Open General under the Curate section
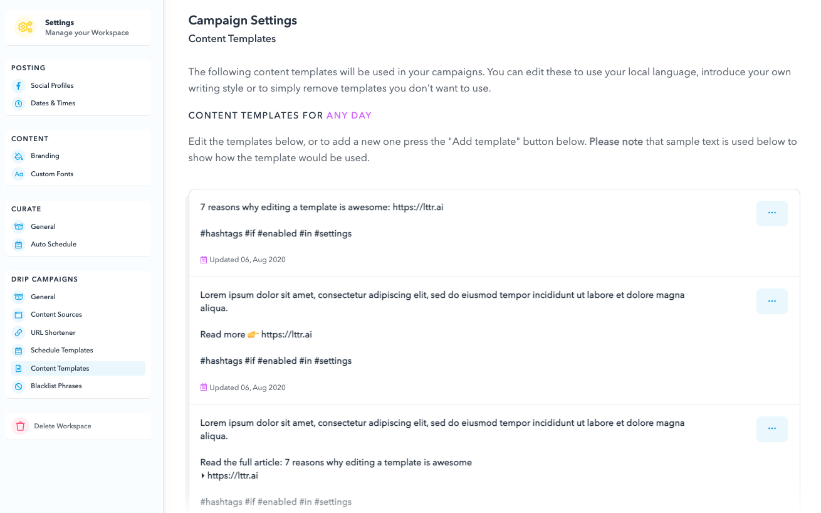Screen dimensions: 821x513 point(43,227)
